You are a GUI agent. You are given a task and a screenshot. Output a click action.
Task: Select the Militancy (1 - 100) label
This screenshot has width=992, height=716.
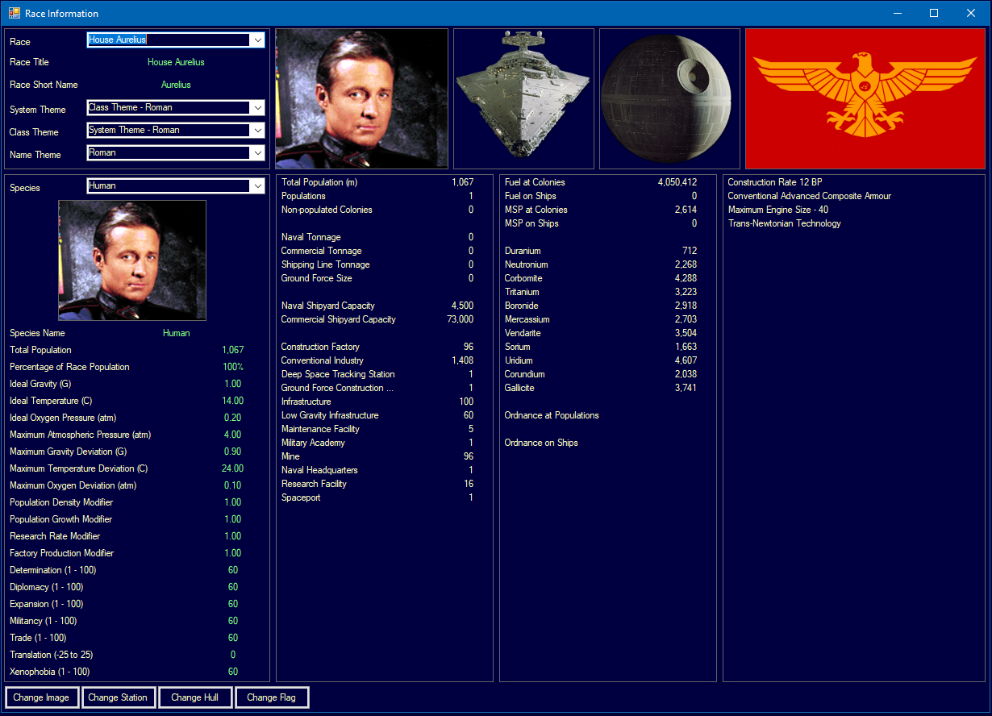(44, 621)
